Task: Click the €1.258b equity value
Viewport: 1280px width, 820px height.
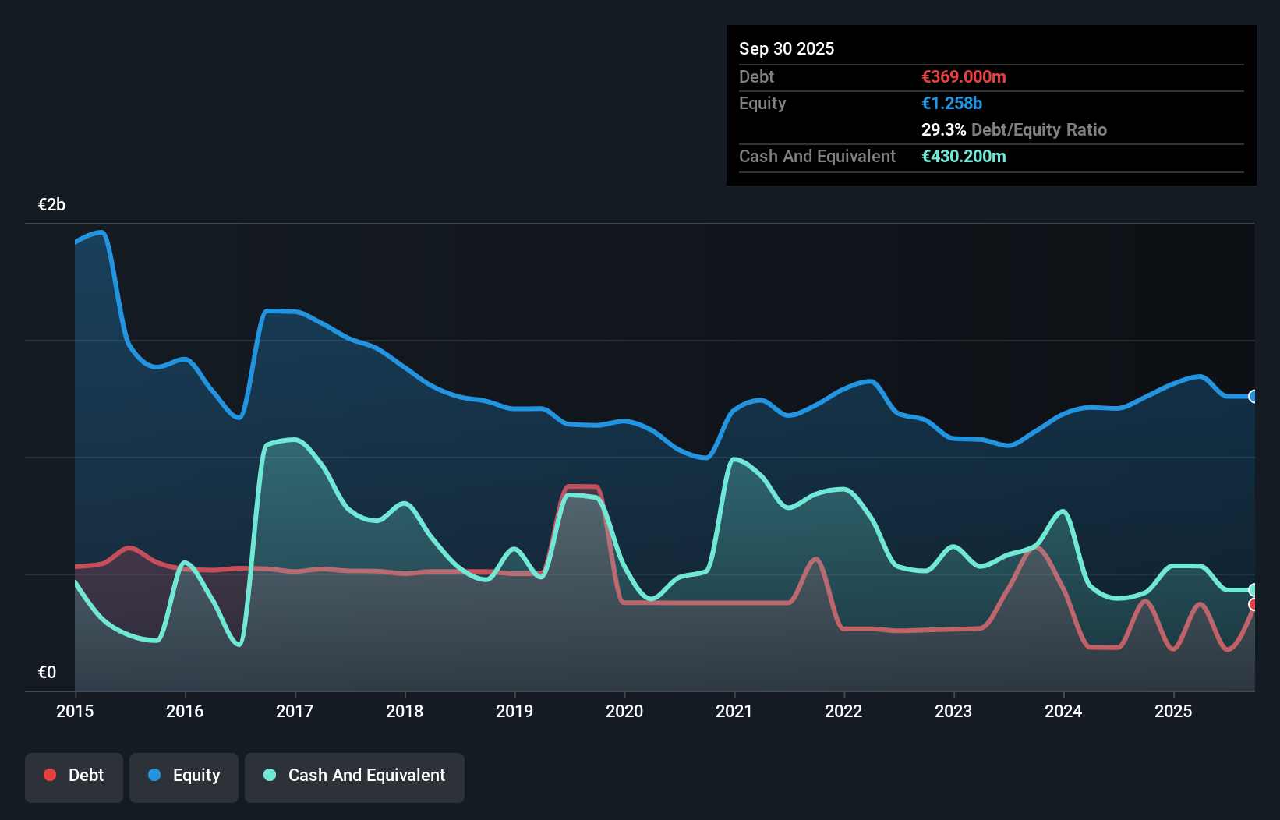Action: 952,104
